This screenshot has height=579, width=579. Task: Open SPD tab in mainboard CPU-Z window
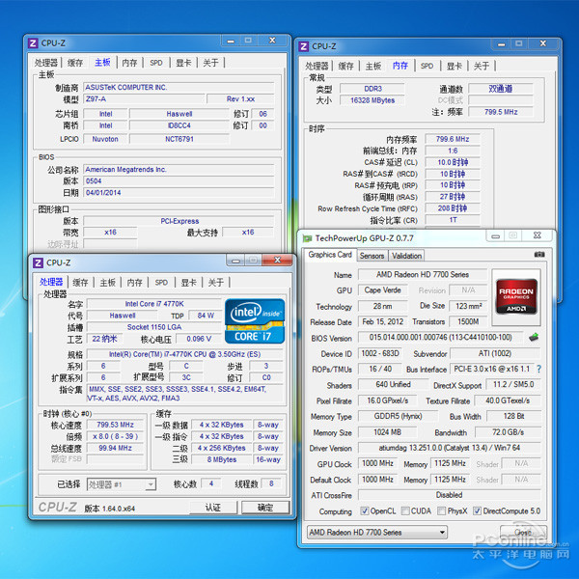coord(156,63)
